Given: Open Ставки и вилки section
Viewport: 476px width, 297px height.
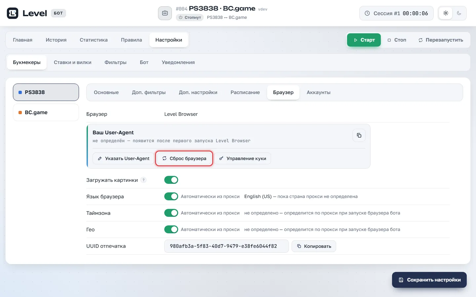Looking at the screenshot, I should pos(73,62).
